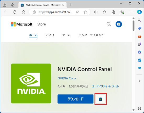Select the NVIDIA Control Panel browser tab
The width and height of the screenshot is (144, 113).
(x=42, y=5)
